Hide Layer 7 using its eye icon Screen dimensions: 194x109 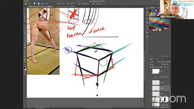point(150,94)
